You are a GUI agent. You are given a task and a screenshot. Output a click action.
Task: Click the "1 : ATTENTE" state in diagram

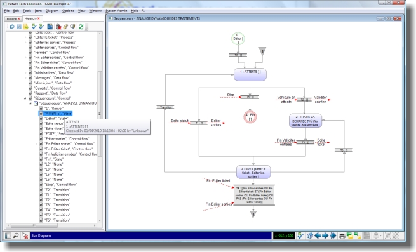[x=250, y=74]
